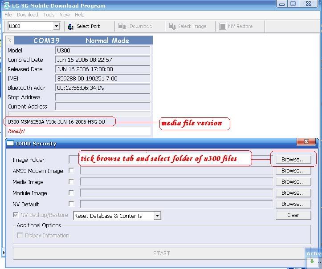Screen dimensions: 322x269
Task: Tick the Media Image checkbox
Action: (71, 182)
